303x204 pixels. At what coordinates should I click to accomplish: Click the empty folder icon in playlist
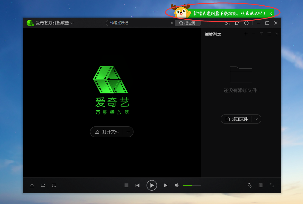(x=241, y=75)
